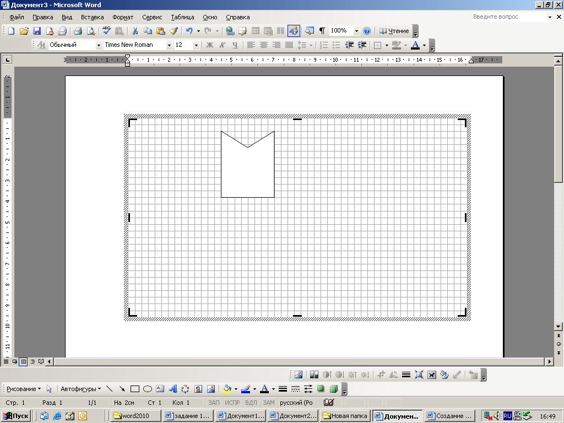Viewport: 564px width, 423px height.
Task: Open the font size dropdown
Action: pyautogui.click(x=196, y=45)
